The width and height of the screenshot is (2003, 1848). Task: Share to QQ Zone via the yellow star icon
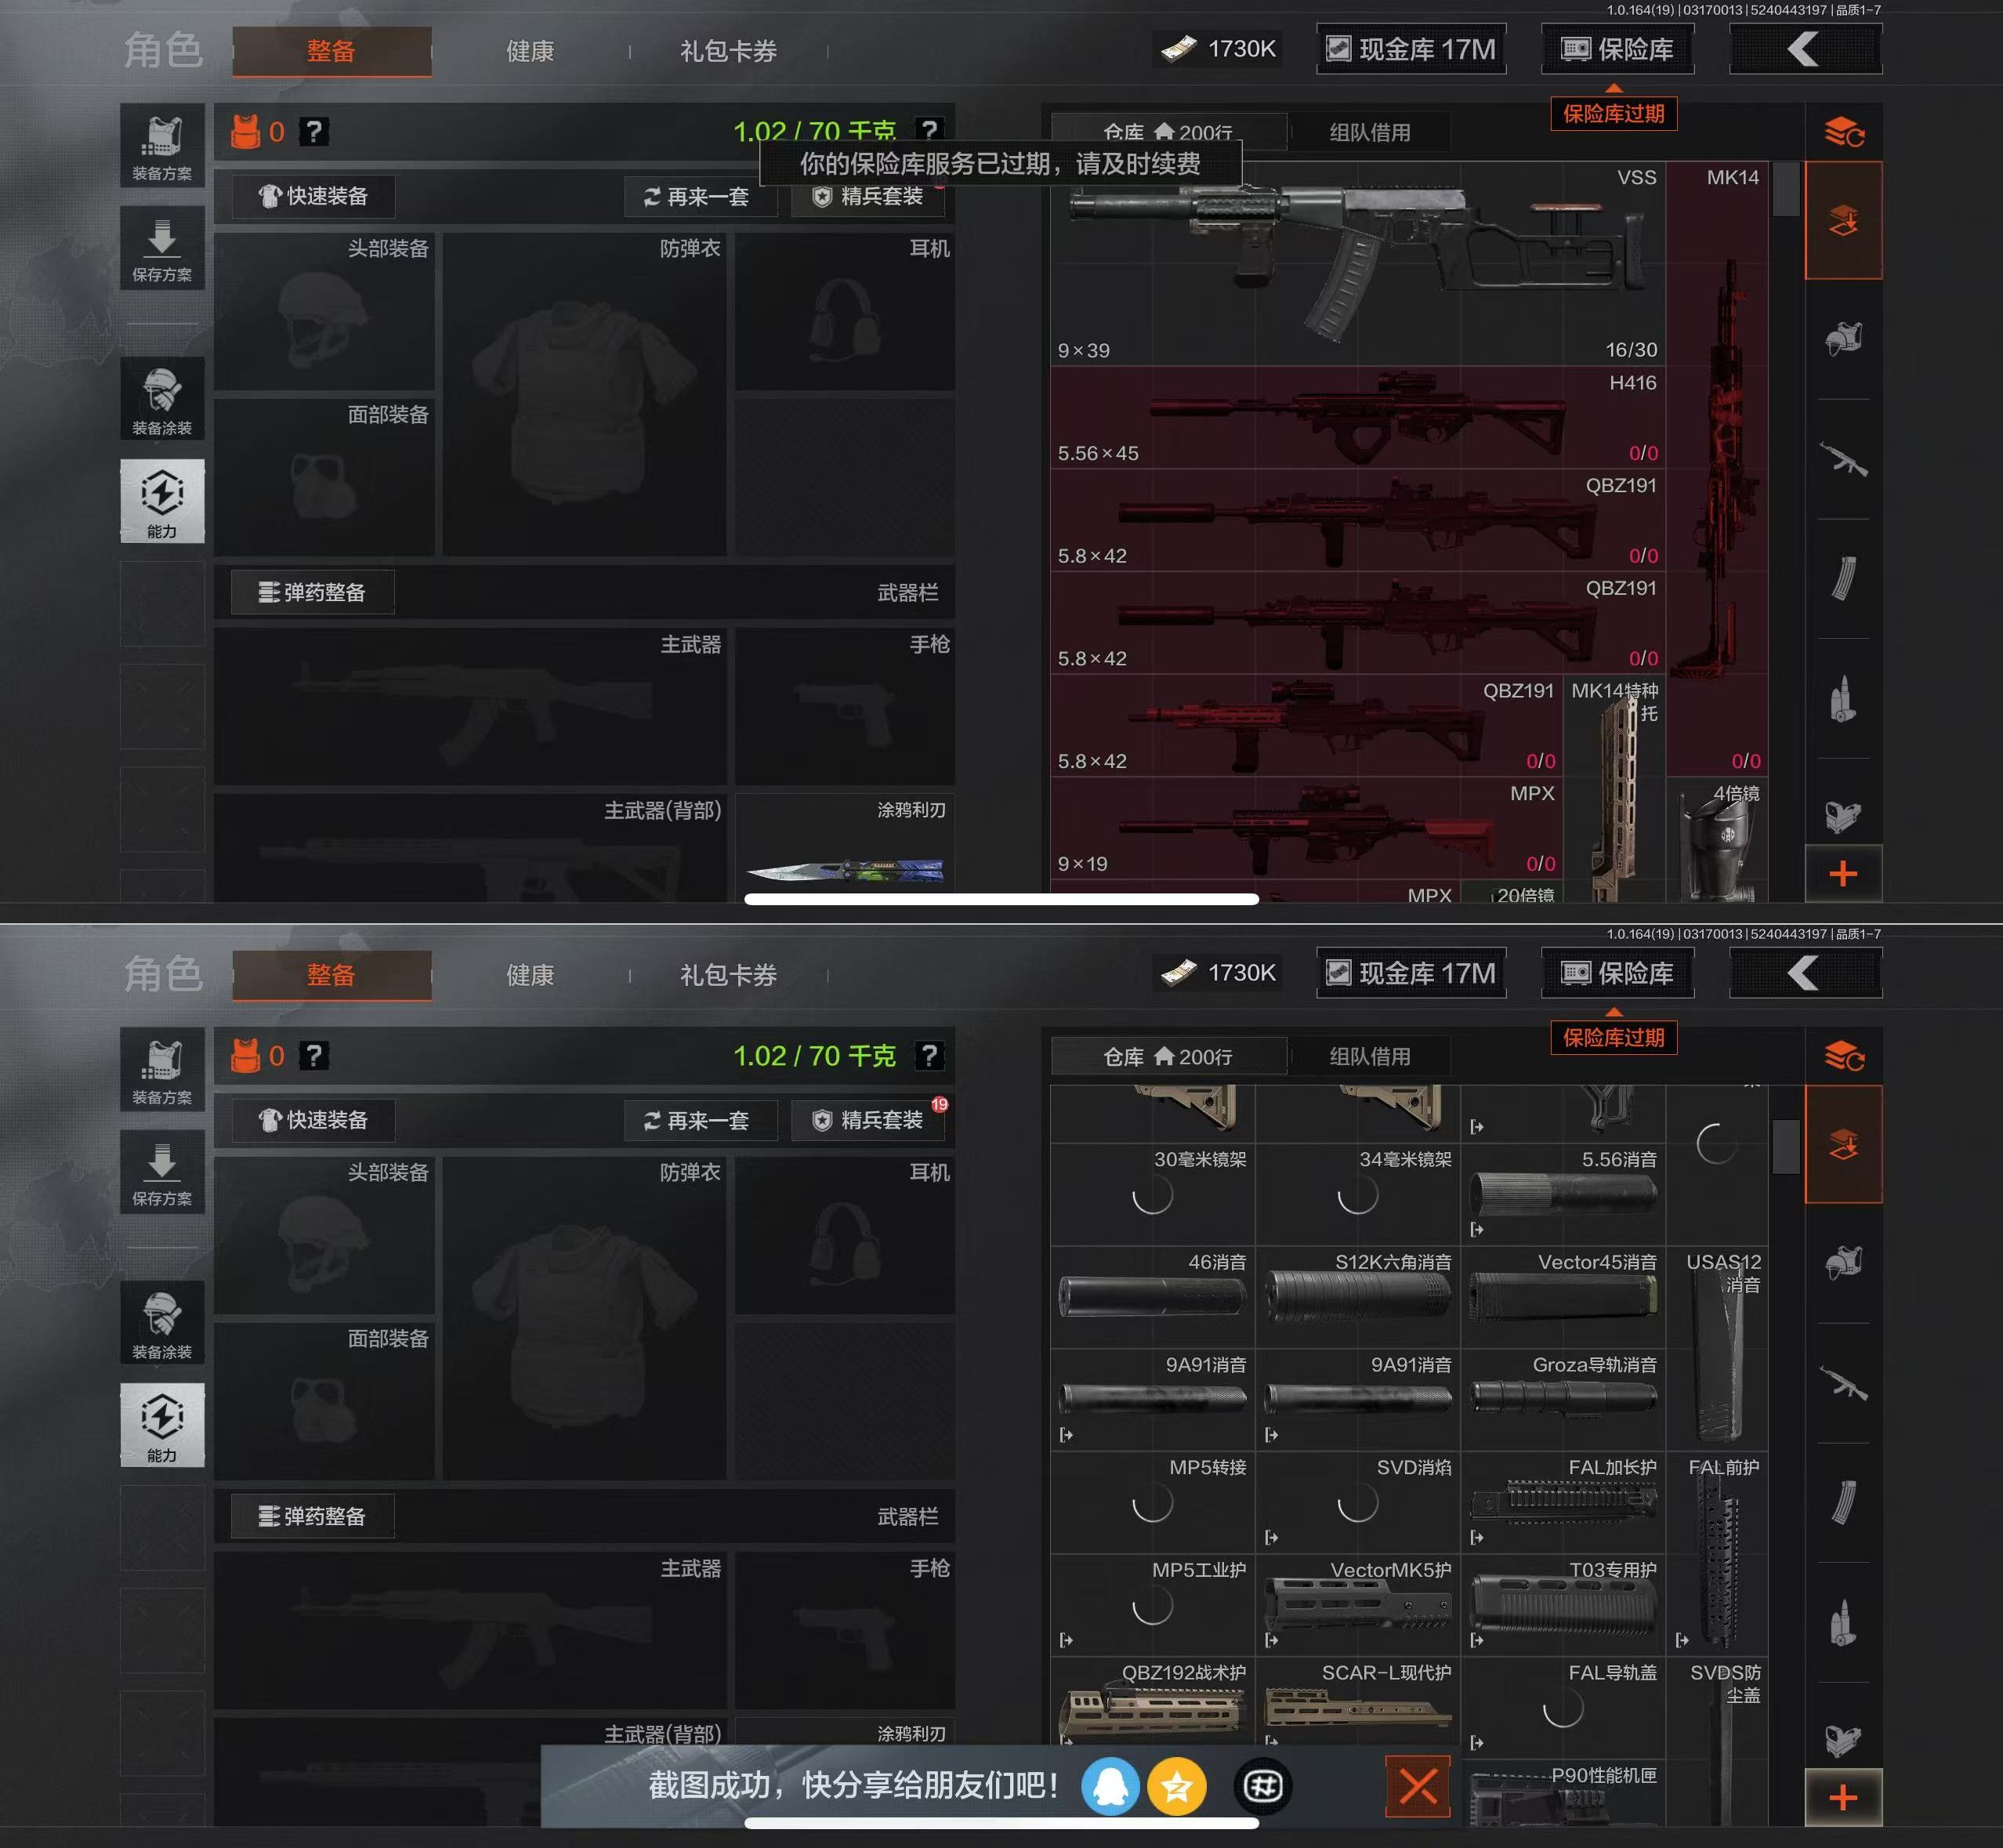pos(1176,1787)
